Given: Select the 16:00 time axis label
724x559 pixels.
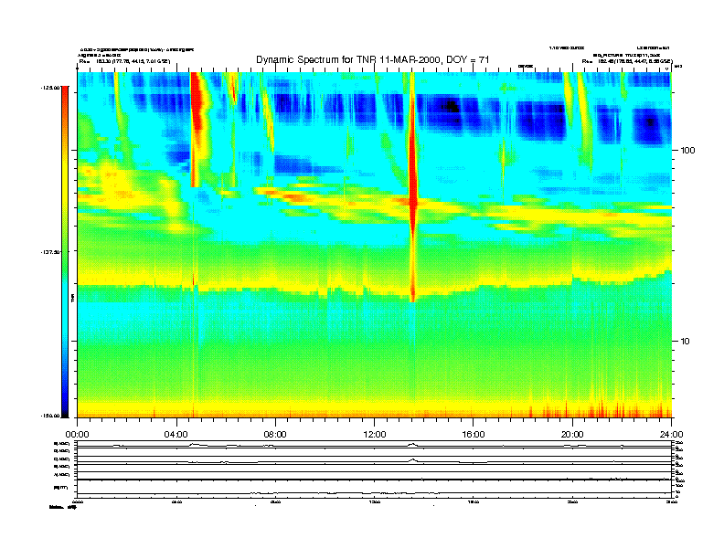Looking at the screenshot, I should tap(474, 435).
